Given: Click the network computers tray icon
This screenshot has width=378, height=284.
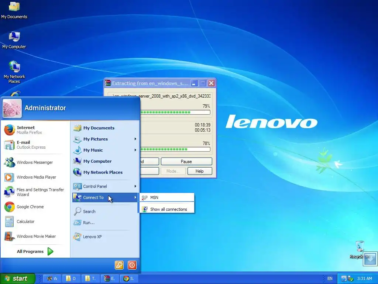Looking at the screenshot, I should click(x=344, y=278).
